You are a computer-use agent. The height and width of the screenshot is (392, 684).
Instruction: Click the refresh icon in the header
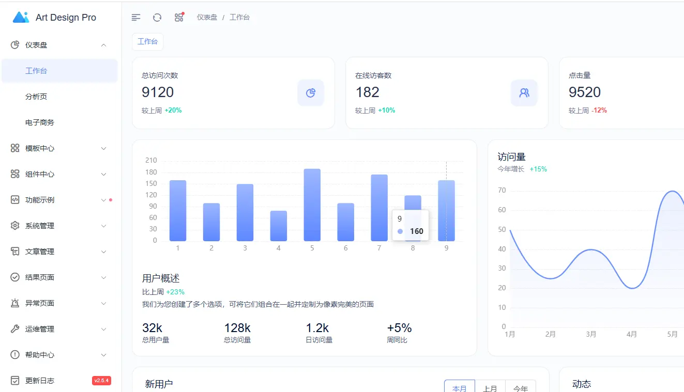pos(157,17)
